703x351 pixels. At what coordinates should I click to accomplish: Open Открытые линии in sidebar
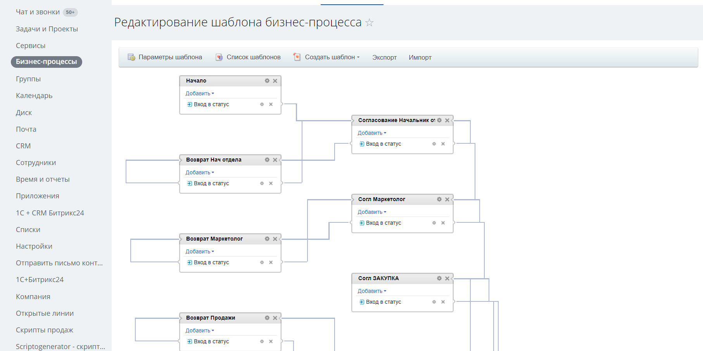tap(45, 313)
